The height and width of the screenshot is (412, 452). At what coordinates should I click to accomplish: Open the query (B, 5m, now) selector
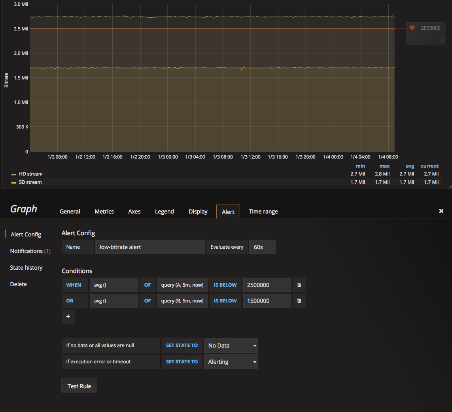pyautogui.click(x=182, y=301)
